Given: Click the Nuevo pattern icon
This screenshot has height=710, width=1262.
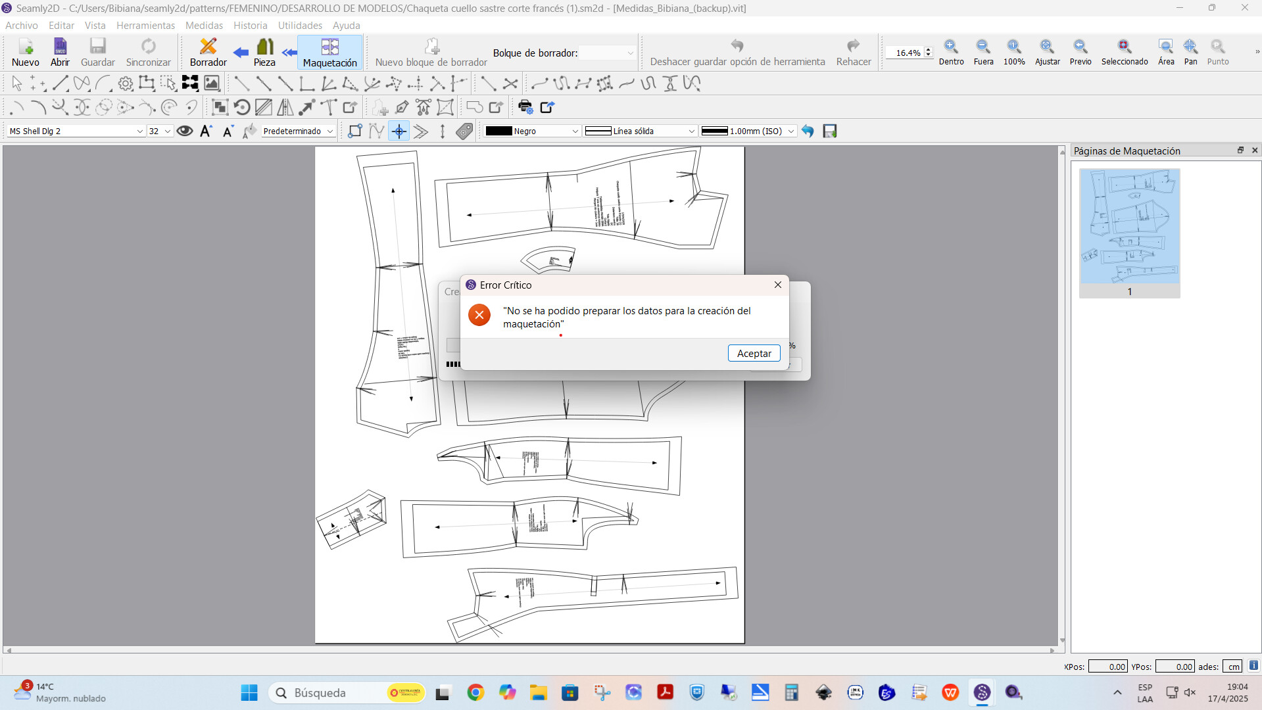Looking at the screenshot, I should (x=26, y=53).
